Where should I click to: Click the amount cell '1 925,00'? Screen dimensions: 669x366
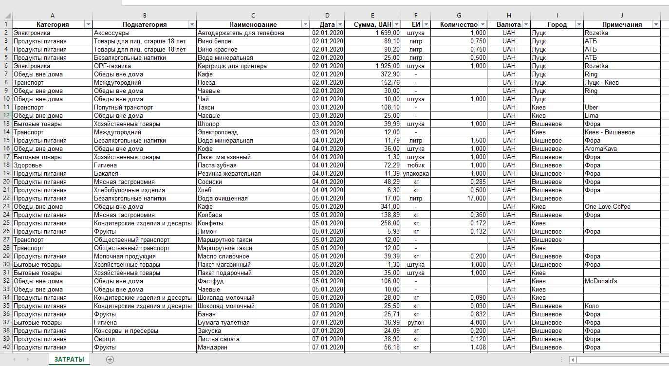click(x=373, y=66)
